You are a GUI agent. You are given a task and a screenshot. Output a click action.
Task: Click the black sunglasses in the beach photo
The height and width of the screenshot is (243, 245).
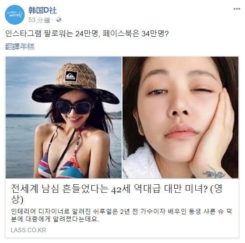73,108
